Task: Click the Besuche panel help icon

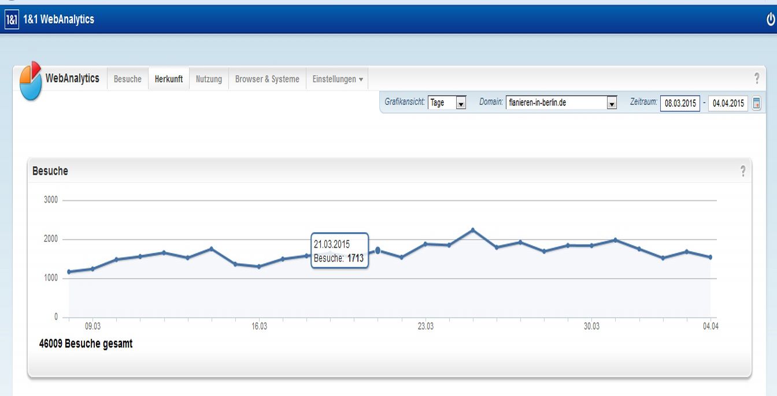Action: coord(743,171)
